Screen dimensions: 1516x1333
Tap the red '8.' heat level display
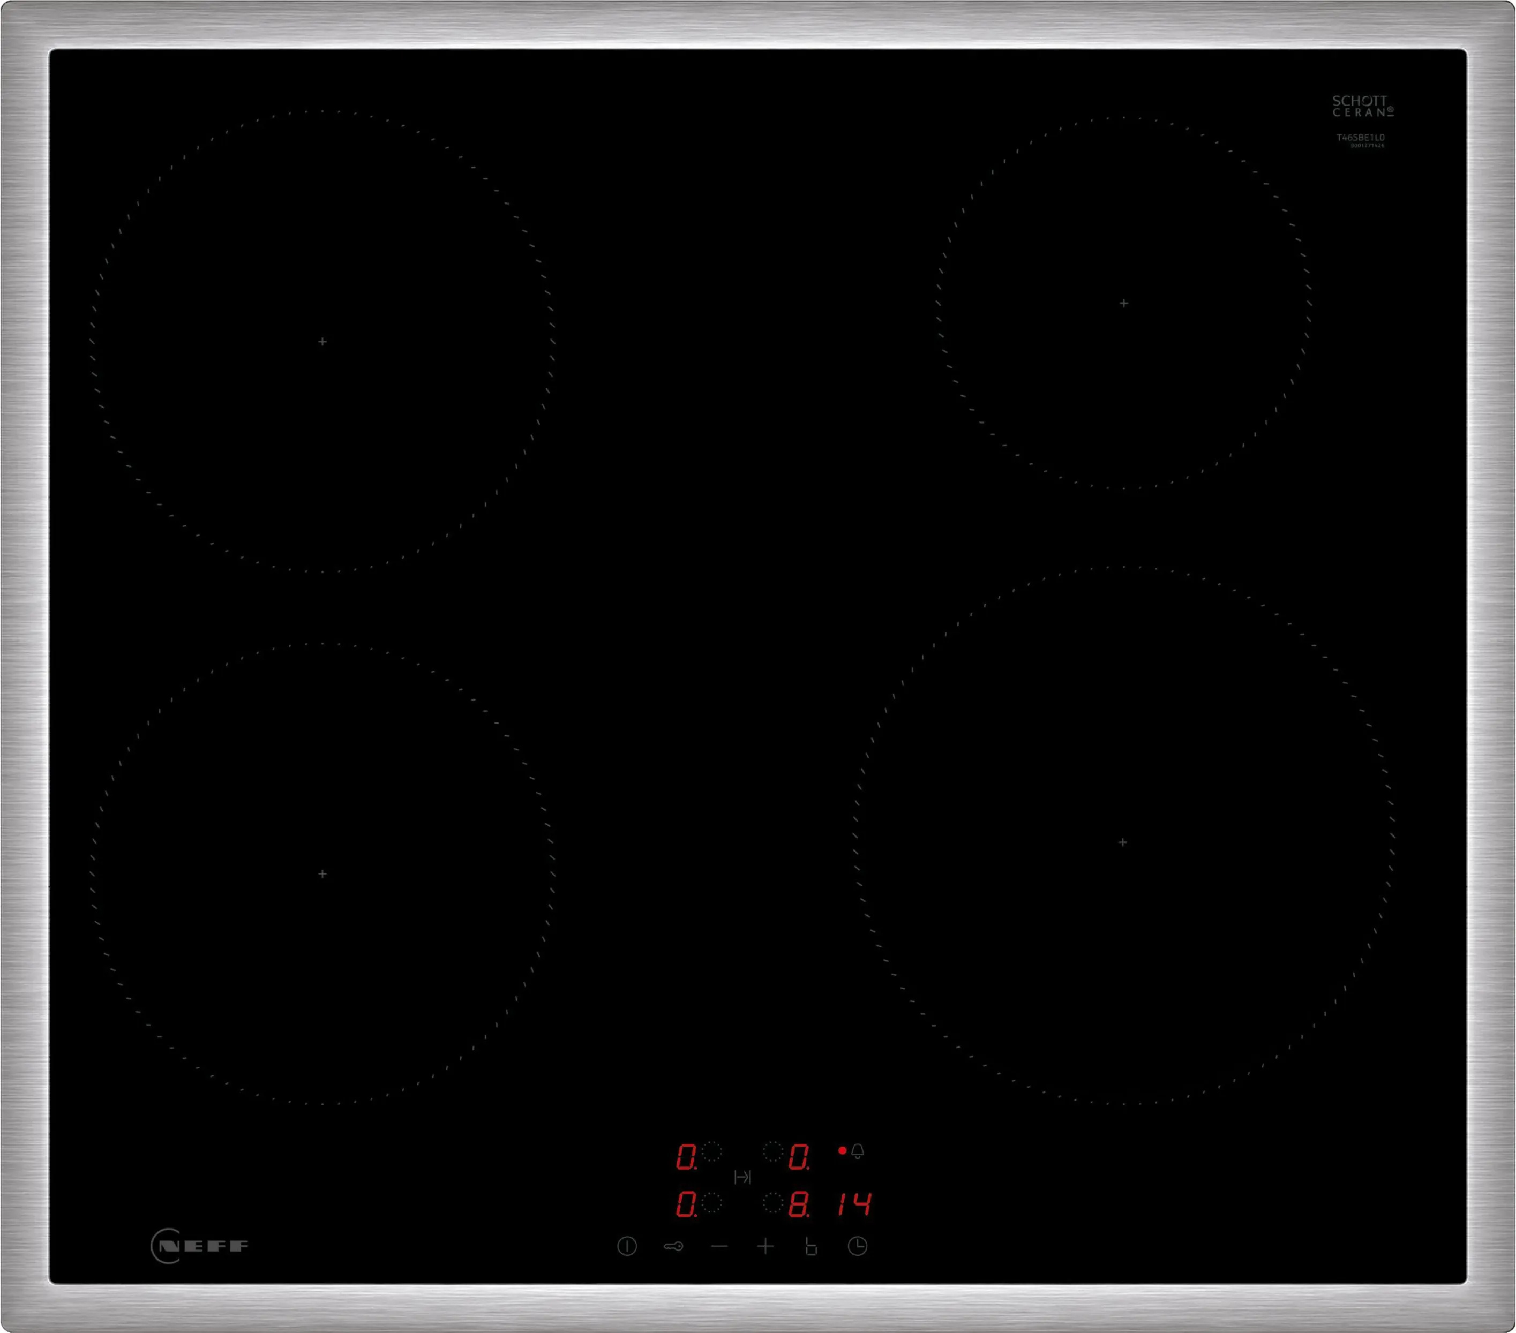[799, 1205]
